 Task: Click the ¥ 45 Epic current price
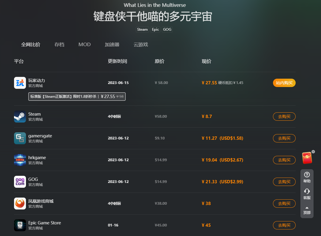point(206,225)
